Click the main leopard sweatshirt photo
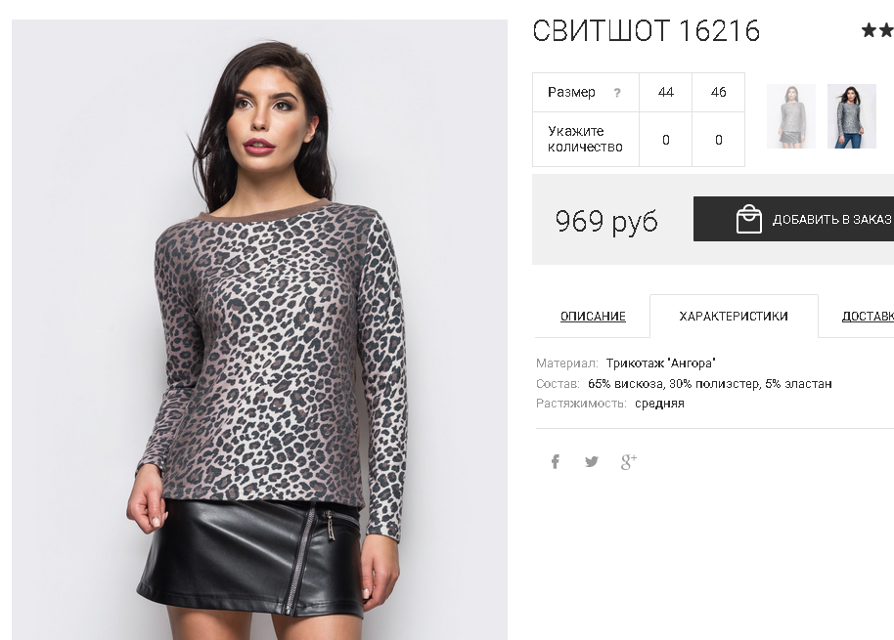Screen dimensions: 894x640 click(x=259, y=329)
